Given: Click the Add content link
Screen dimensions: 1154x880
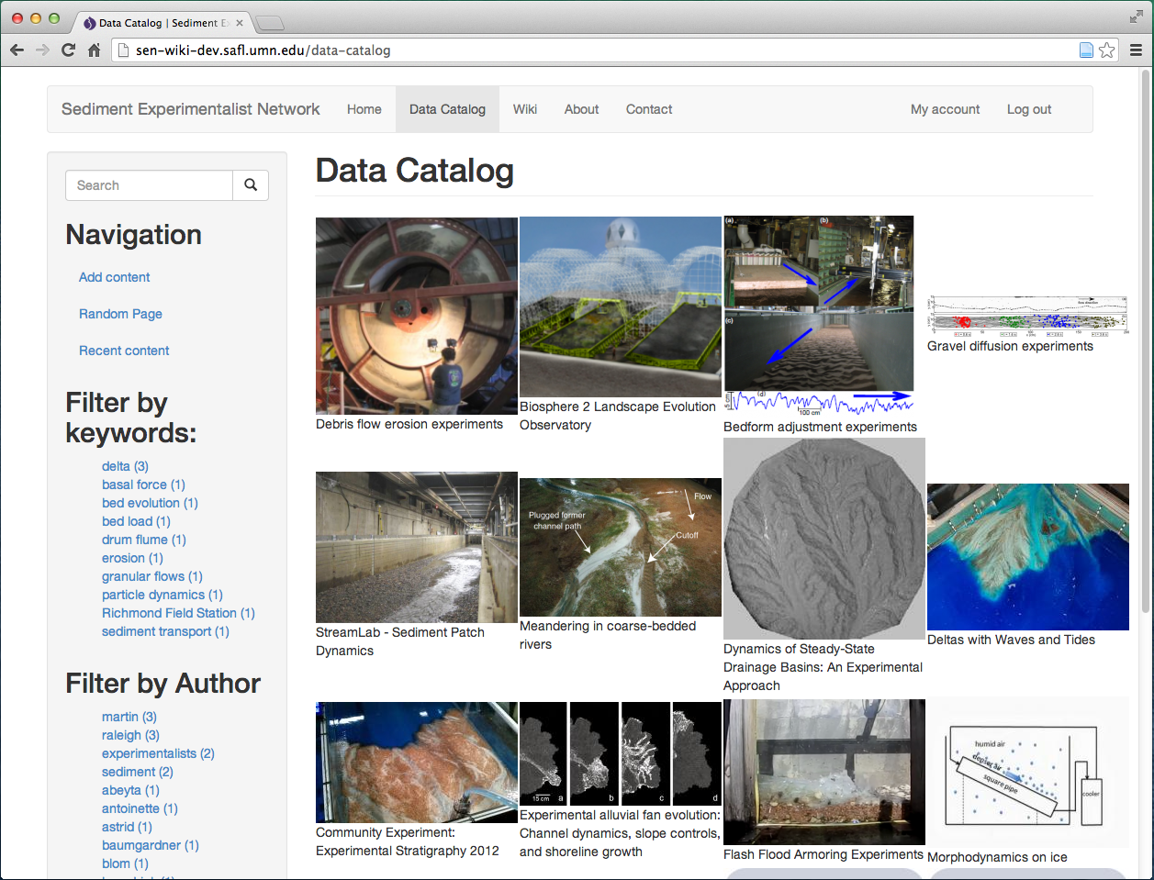Looking at the screenshot, I should click(x=114, y=277).
